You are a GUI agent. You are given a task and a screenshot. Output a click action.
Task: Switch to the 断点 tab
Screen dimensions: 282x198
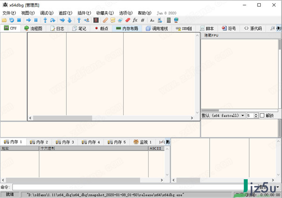pyautogui.click(x=102, y=28)
